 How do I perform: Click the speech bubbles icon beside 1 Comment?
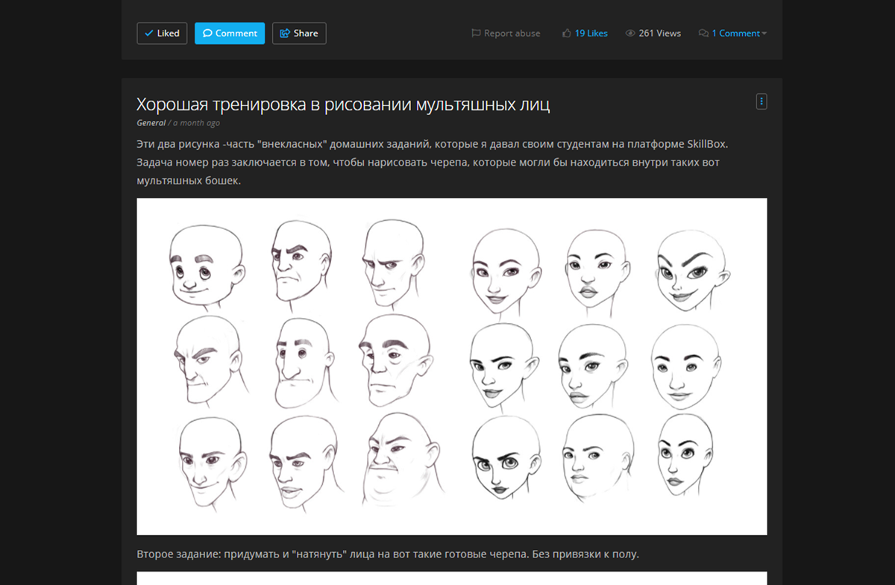703,34
